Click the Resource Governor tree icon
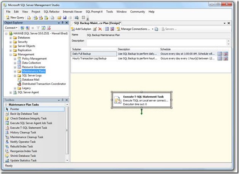 19,67
